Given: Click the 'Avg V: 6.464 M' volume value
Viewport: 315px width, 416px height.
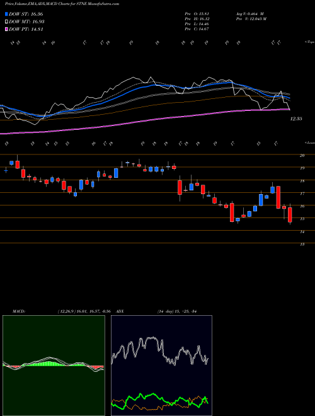Looking at the screenshot, I should [249, 14].
